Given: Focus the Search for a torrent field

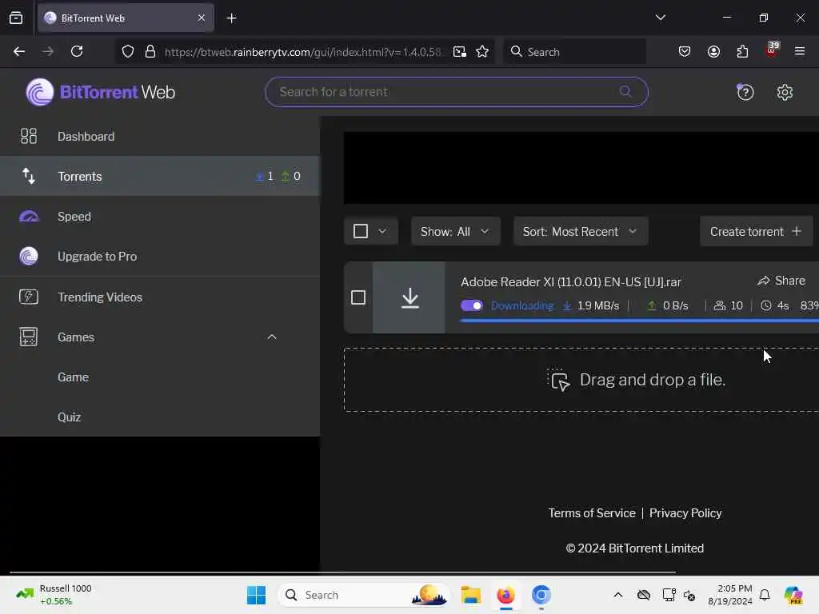Looking at the screenshot, I should click(457, 92).
